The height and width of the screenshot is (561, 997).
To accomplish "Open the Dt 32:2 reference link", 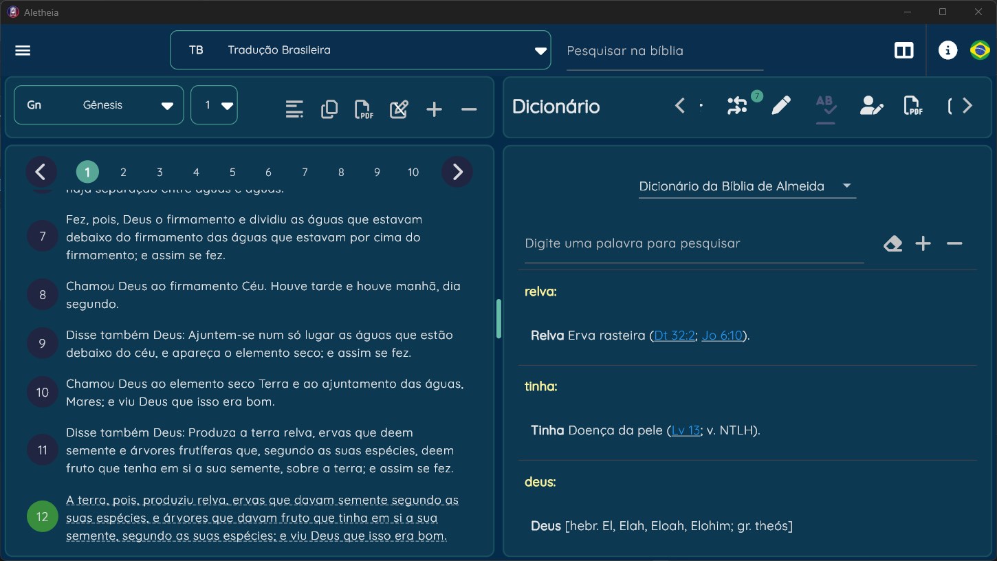I will coord(675,335).
